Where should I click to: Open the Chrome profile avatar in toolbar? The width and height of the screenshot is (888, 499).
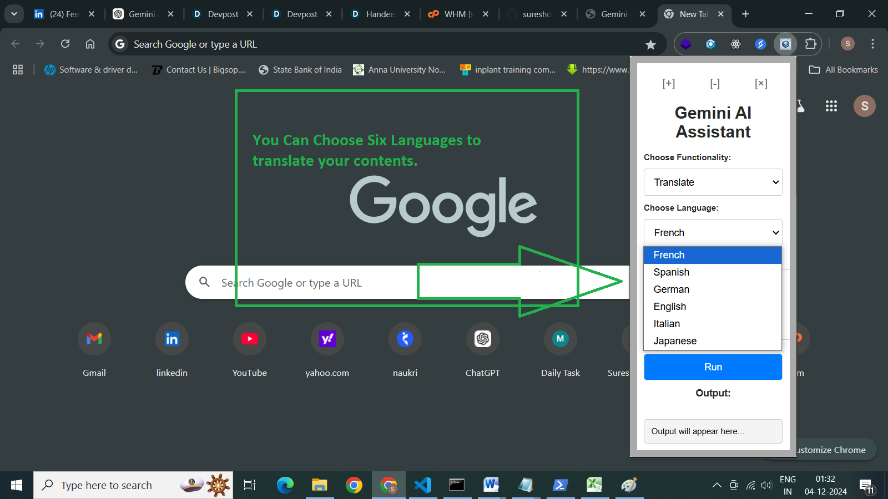tap(847, 44)
